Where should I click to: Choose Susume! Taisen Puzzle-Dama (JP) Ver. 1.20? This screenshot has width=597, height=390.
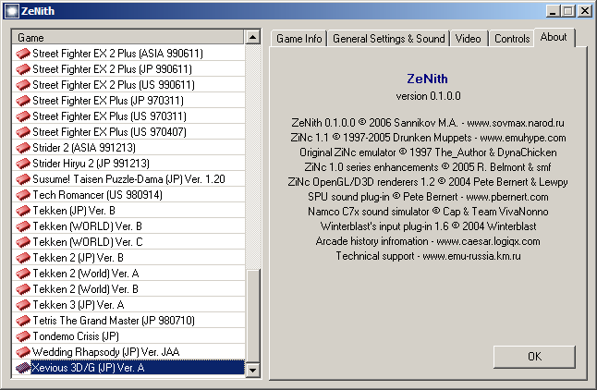[128, 179]
